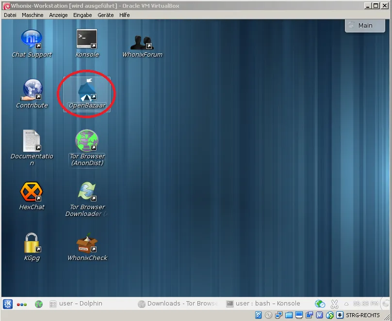Click the Main desktop toolbox button
Viewport: 392px width, 321px height.
[365, 26]
